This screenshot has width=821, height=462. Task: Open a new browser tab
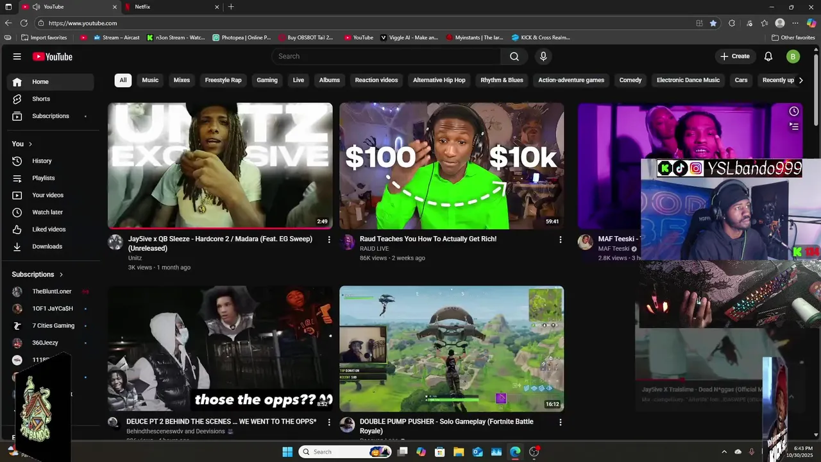point(231,7)
